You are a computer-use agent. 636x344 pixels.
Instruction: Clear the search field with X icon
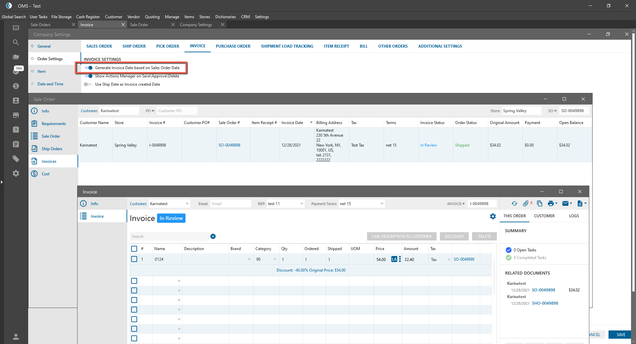click(x=213, y=236)
